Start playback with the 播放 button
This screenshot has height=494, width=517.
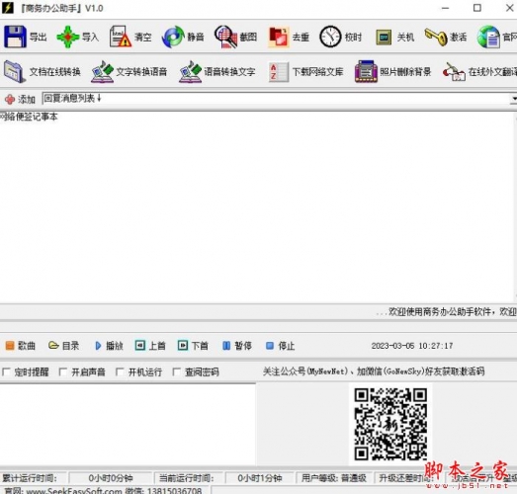point(109,346)
